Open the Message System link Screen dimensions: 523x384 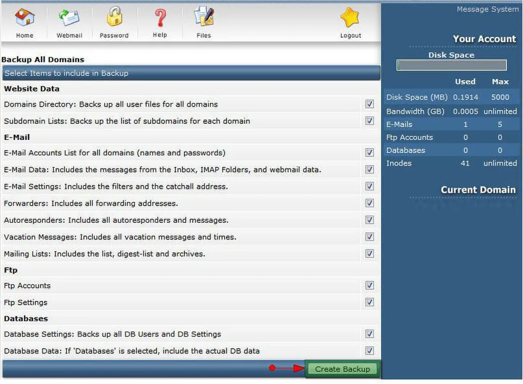click(487, 9)
